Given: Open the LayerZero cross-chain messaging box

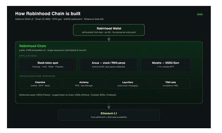Looking at the screenshot, I should coord(128,83).
